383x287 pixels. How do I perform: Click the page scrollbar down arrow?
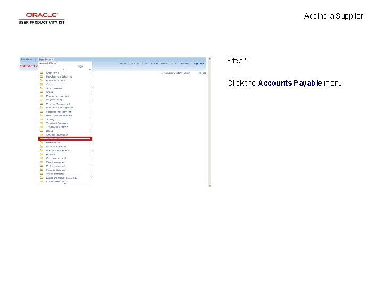[210, 185]
